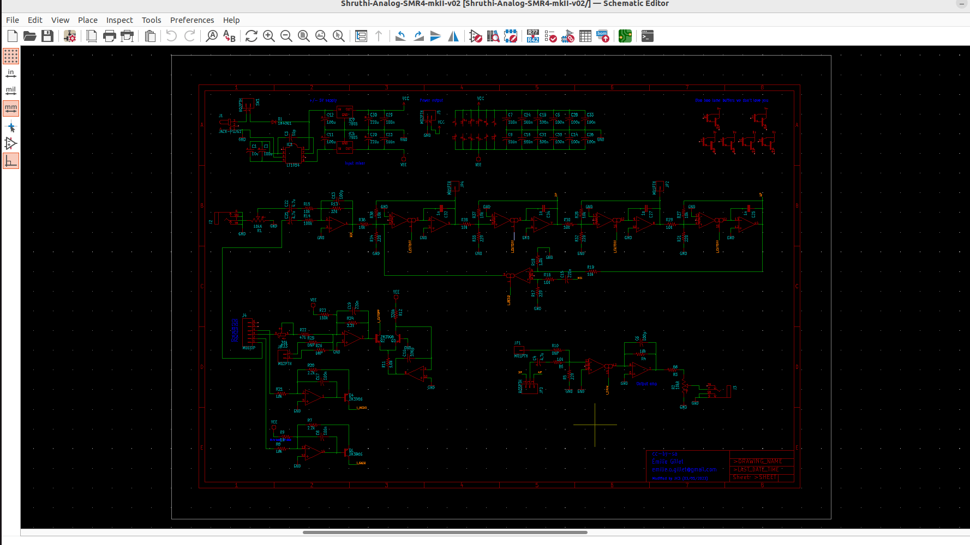Image resolution: width=970 pixels, height=545 pixels.
Task: Switch units to millimeters
Action: (11, 108)
